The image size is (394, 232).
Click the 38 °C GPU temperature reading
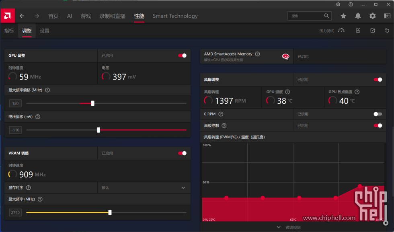(285, 101)
